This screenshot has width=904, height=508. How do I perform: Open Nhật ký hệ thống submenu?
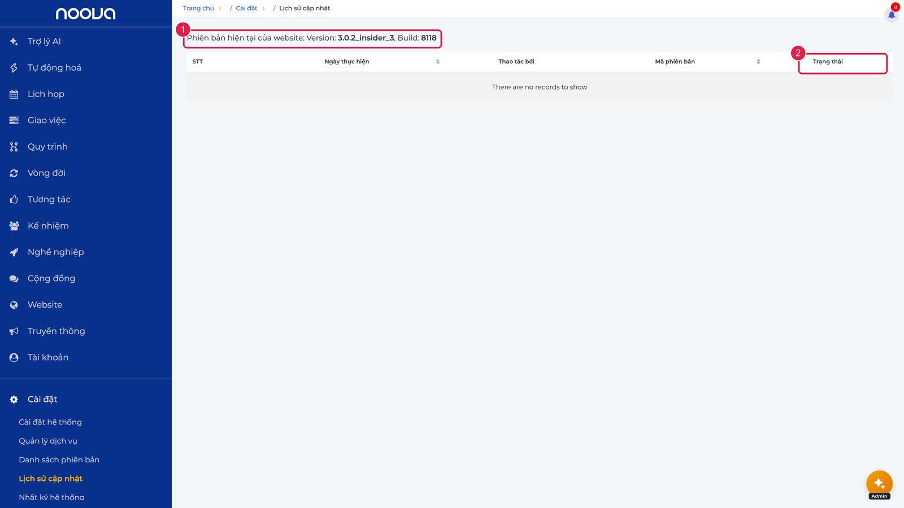(x=52, y=497)
